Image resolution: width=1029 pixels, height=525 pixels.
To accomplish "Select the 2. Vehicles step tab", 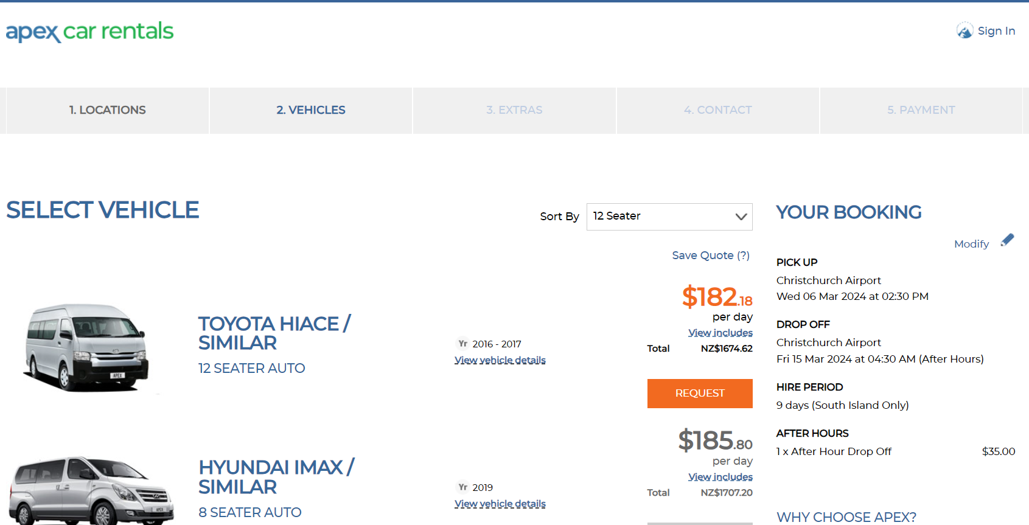I will (x=311, y=110).
